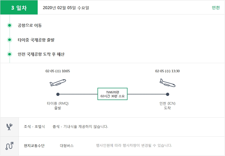Click green bullet beside 공항으로 이동

(x=10, y=25)
